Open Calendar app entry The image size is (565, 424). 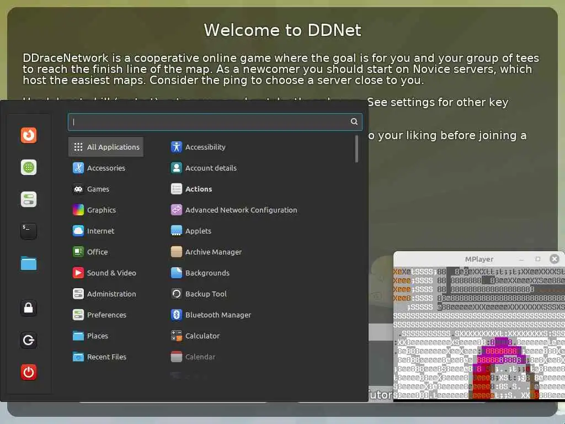259,357
